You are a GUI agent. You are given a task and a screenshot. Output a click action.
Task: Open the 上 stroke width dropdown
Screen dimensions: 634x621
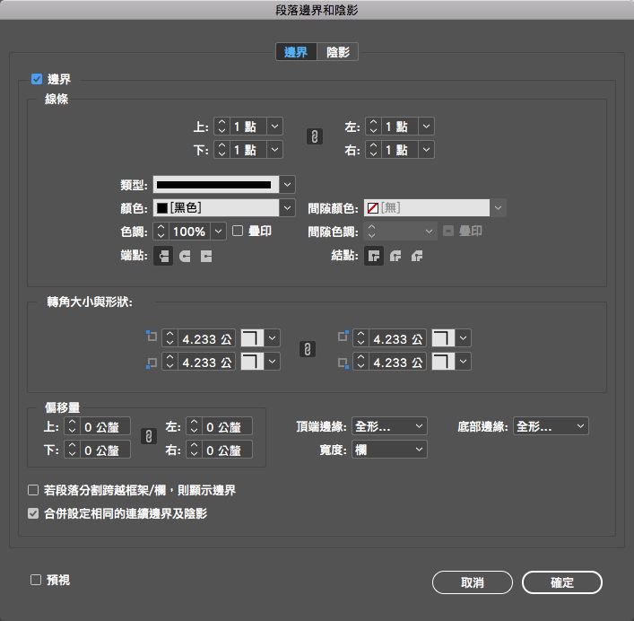(274, 127)
